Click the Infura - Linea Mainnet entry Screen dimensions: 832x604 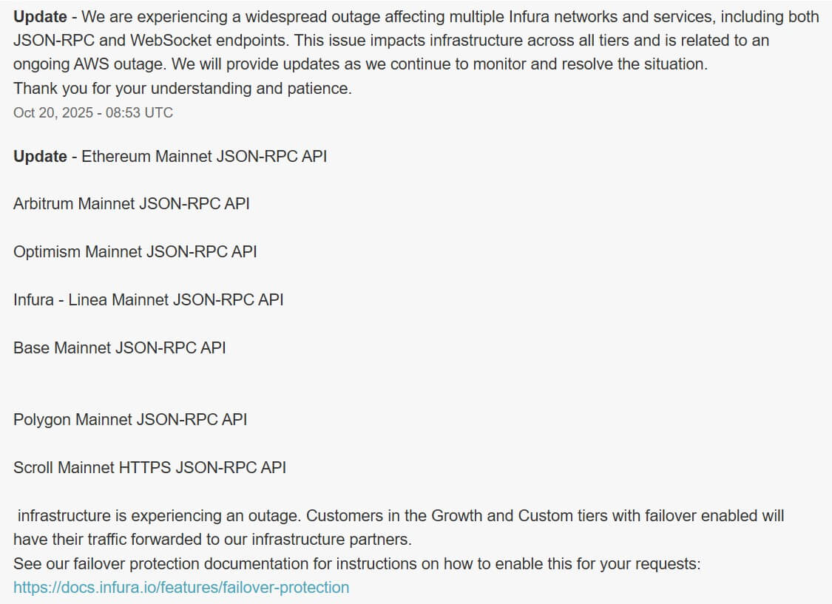pos(148,300)
